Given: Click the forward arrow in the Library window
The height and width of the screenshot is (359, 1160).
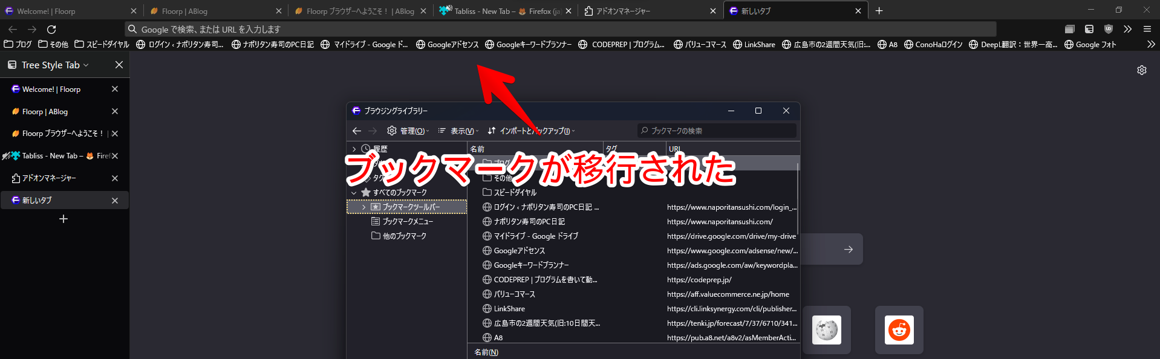Looking at the screenshot, I should pos(373,131).
